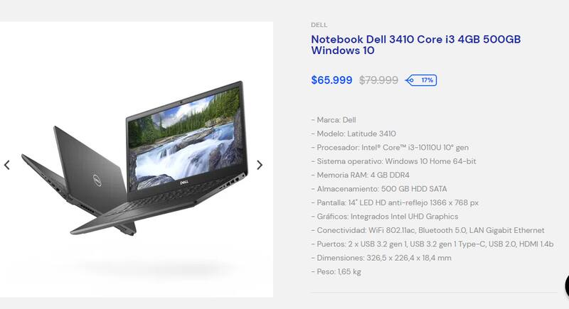Viewport: 569px width, 309px height.
Task: Click the Puertos USB 3.2 spec line
Action: tap(432, 244)
